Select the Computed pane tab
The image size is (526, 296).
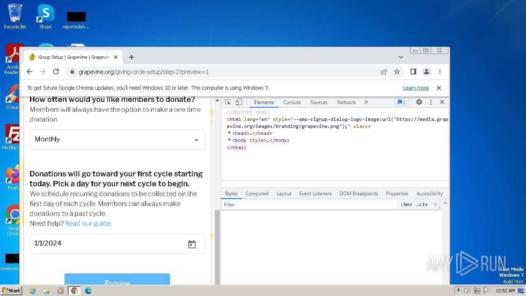257,194
